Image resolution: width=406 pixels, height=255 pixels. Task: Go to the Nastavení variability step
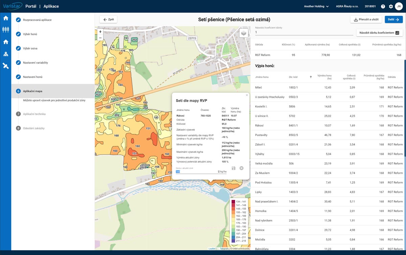35,63
